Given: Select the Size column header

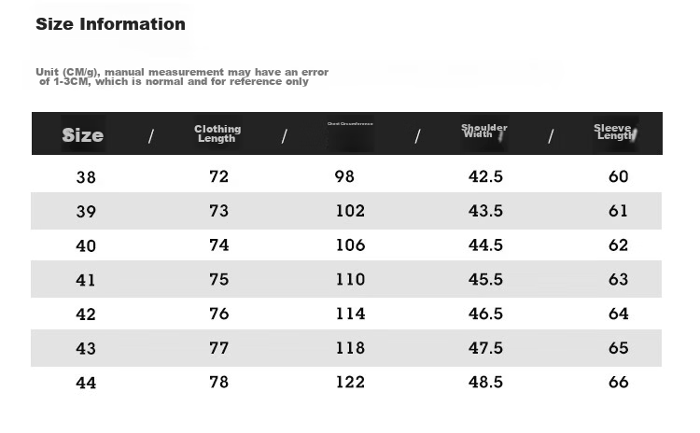Looking at the screenshot, I should tap(82, 134).
